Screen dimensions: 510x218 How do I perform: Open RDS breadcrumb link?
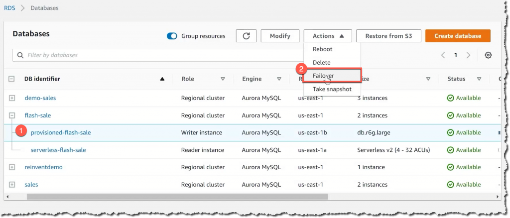tap(9, 8)
